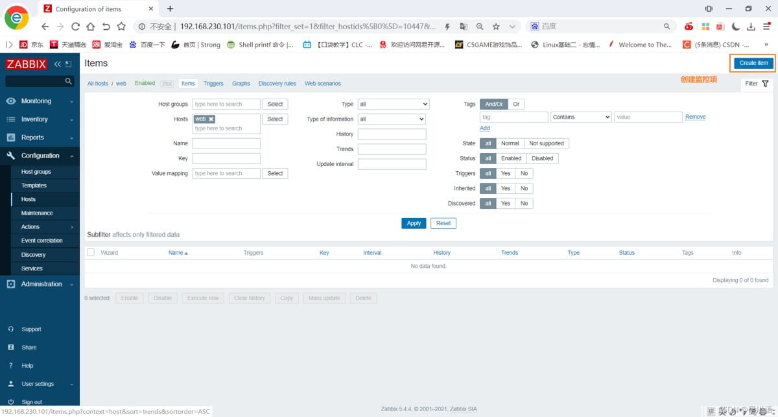Open the tag Contains operator dropdown
778x417 pixels.
pyautogui.click(x=581, y=117)
